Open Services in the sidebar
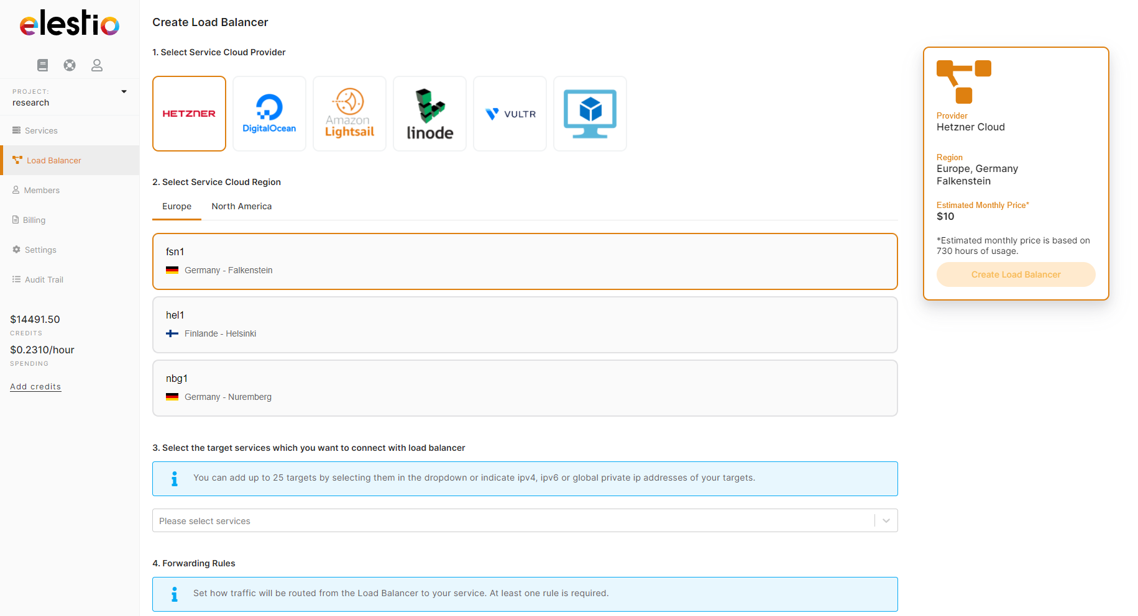The width and height of the screenshot is (1138, 616). point(41,130)
